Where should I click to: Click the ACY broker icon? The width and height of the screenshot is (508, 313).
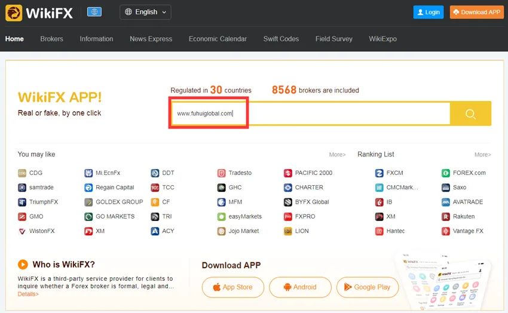click(x=155, y=231)
